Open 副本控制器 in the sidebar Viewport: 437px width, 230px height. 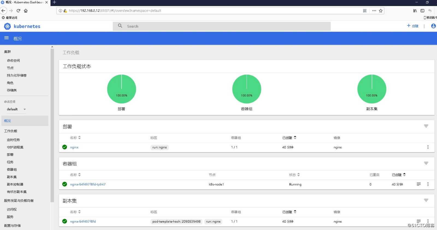(x=15, y=184)
